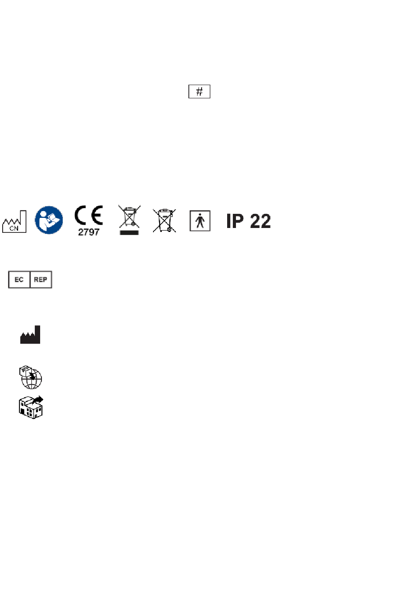419x609 pixels.
Task: Click the boxed # model number symbol
Action: click(x=199, y=91)
